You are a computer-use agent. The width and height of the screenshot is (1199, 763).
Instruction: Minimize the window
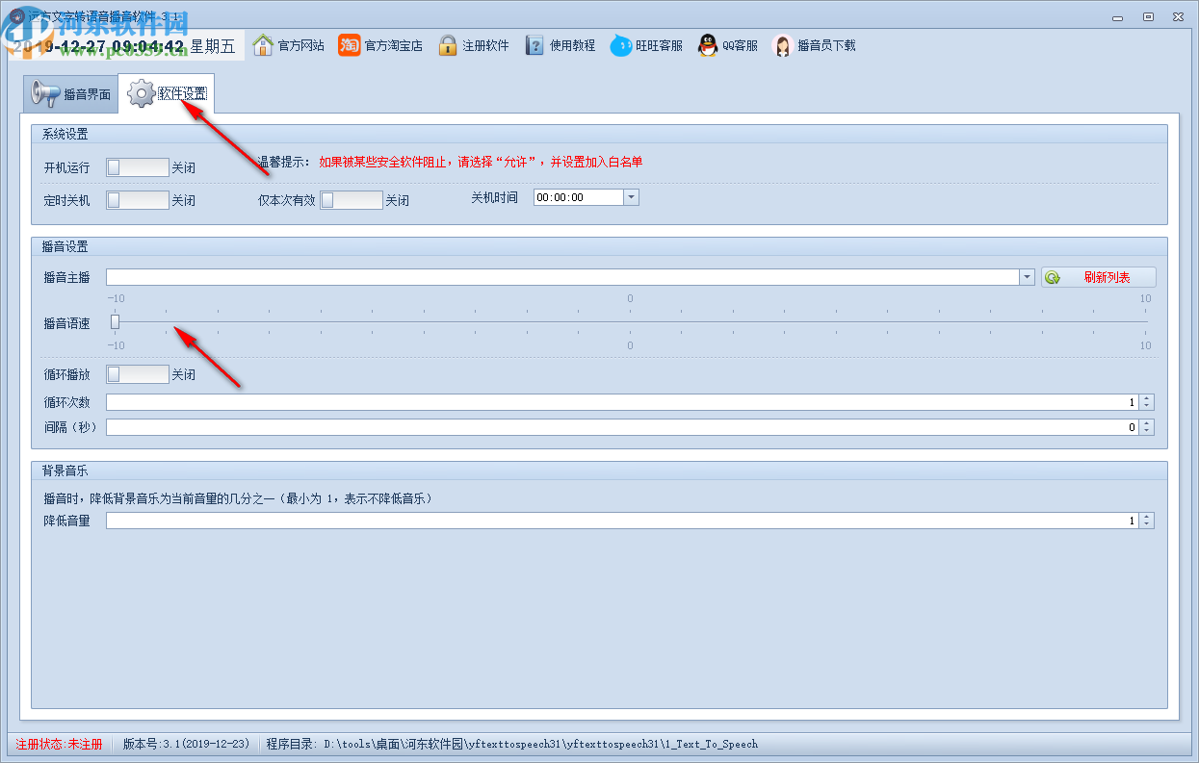coord(1119,16)
